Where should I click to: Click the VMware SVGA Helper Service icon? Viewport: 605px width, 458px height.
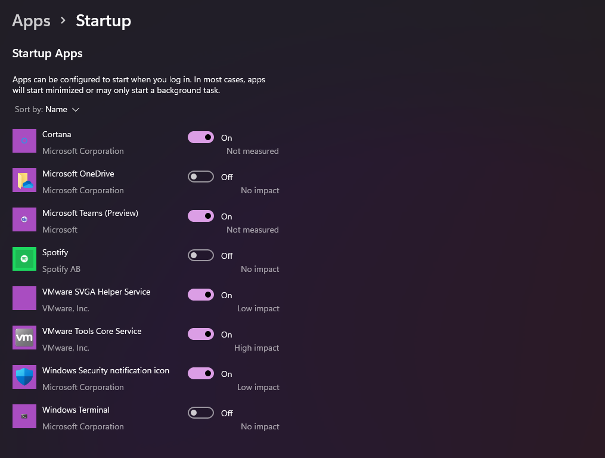coord(24,298)
